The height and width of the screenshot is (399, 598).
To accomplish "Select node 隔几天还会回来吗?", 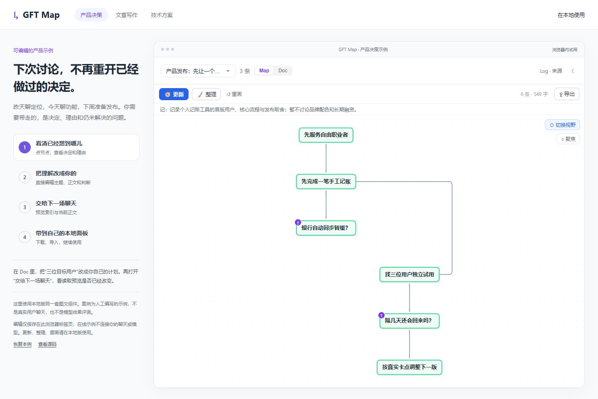I will [409, 321].
